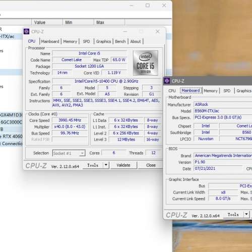The height and width of the screenshot is (252, 252).
Task: Click the Graphics tab in the Mainboard window
Action: point(244,91)
